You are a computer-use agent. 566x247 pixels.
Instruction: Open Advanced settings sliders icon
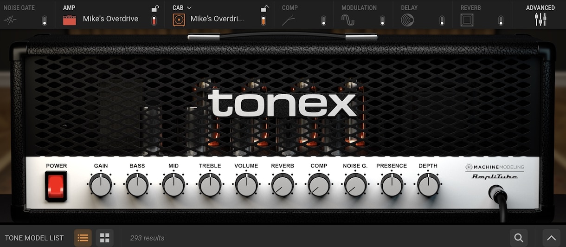coord(540,19)
